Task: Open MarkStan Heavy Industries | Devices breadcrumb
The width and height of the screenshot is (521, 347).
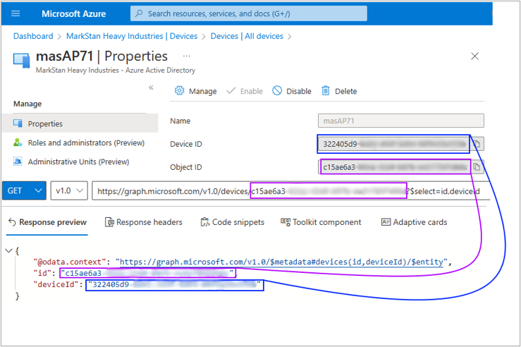Action: pyautogui.click(x=132, y=36)
